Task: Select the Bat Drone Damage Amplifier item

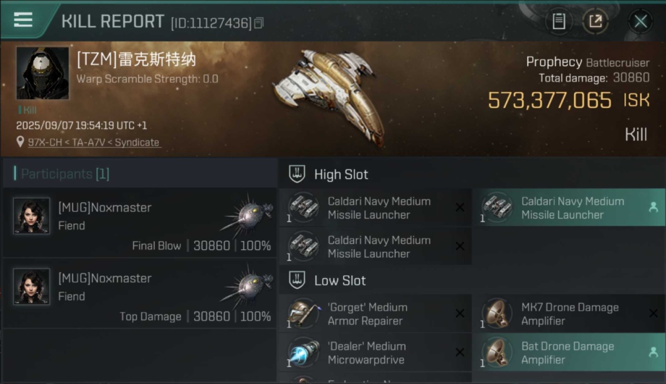Action: tap(569, 352)
